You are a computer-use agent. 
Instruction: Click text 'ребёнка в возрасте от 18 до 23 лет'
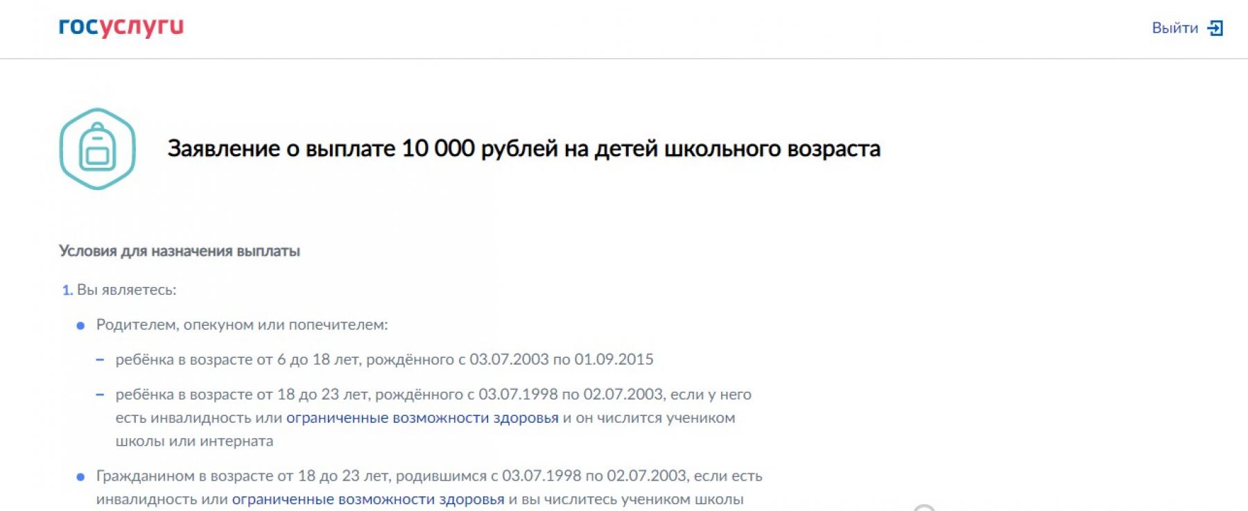[x=243, y=394]
